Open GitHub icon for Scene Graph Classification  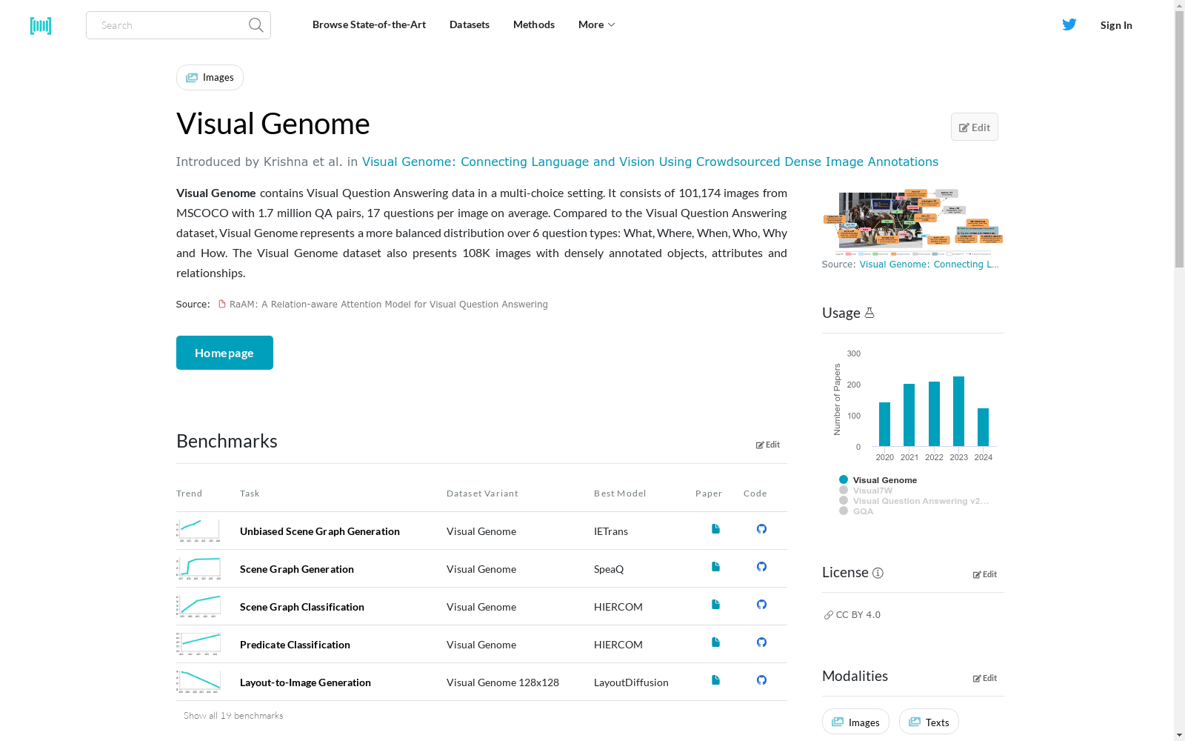tap(761, 605)
